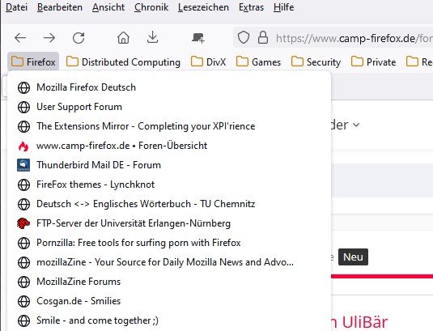Screen dimensions: 433x331
Task: Open the Bearbeiten menu
Action: (60, 7)
